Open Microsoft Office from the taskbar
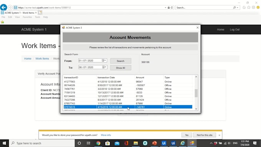Screen dimensions: 261x147 tap(126, 143)
